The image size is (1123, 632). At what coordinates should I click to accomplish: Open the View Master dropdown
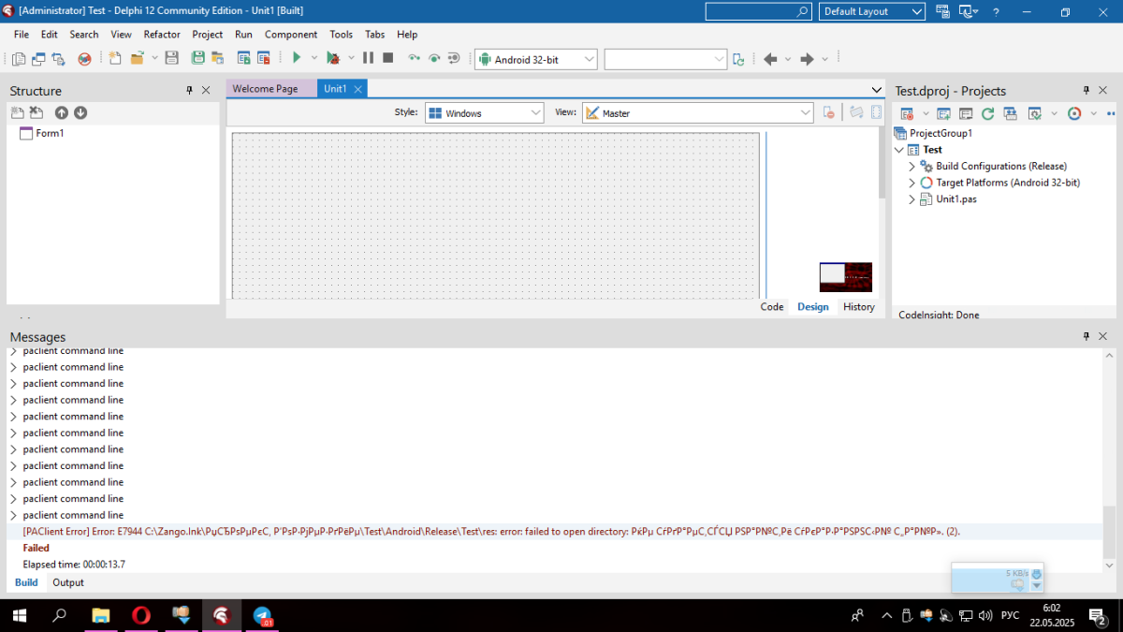806,112
